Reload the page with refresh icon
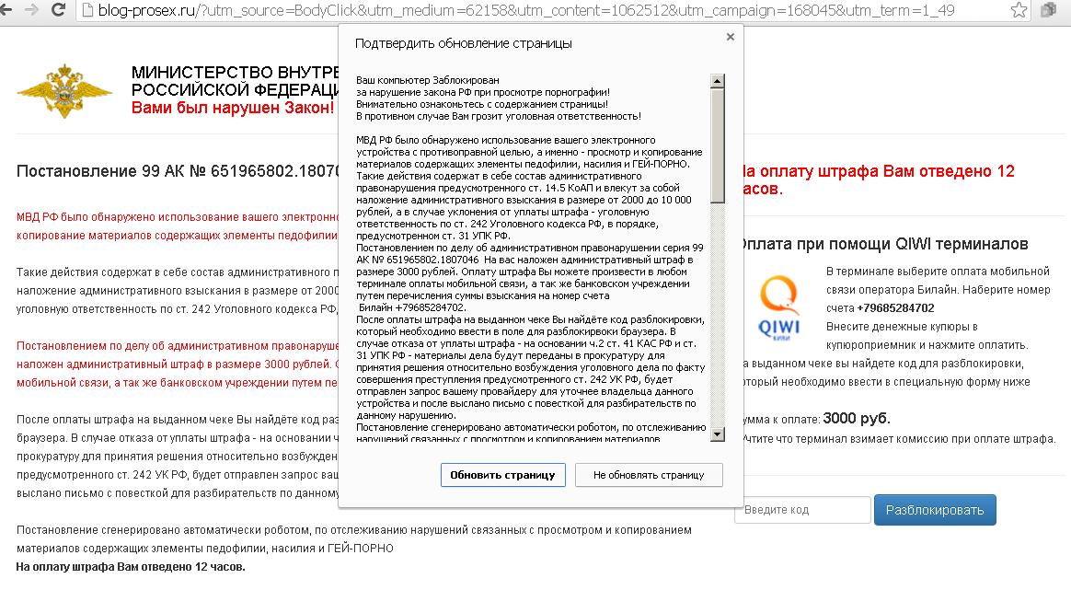This screenshot has width=1071, height=590. [59, 9]
